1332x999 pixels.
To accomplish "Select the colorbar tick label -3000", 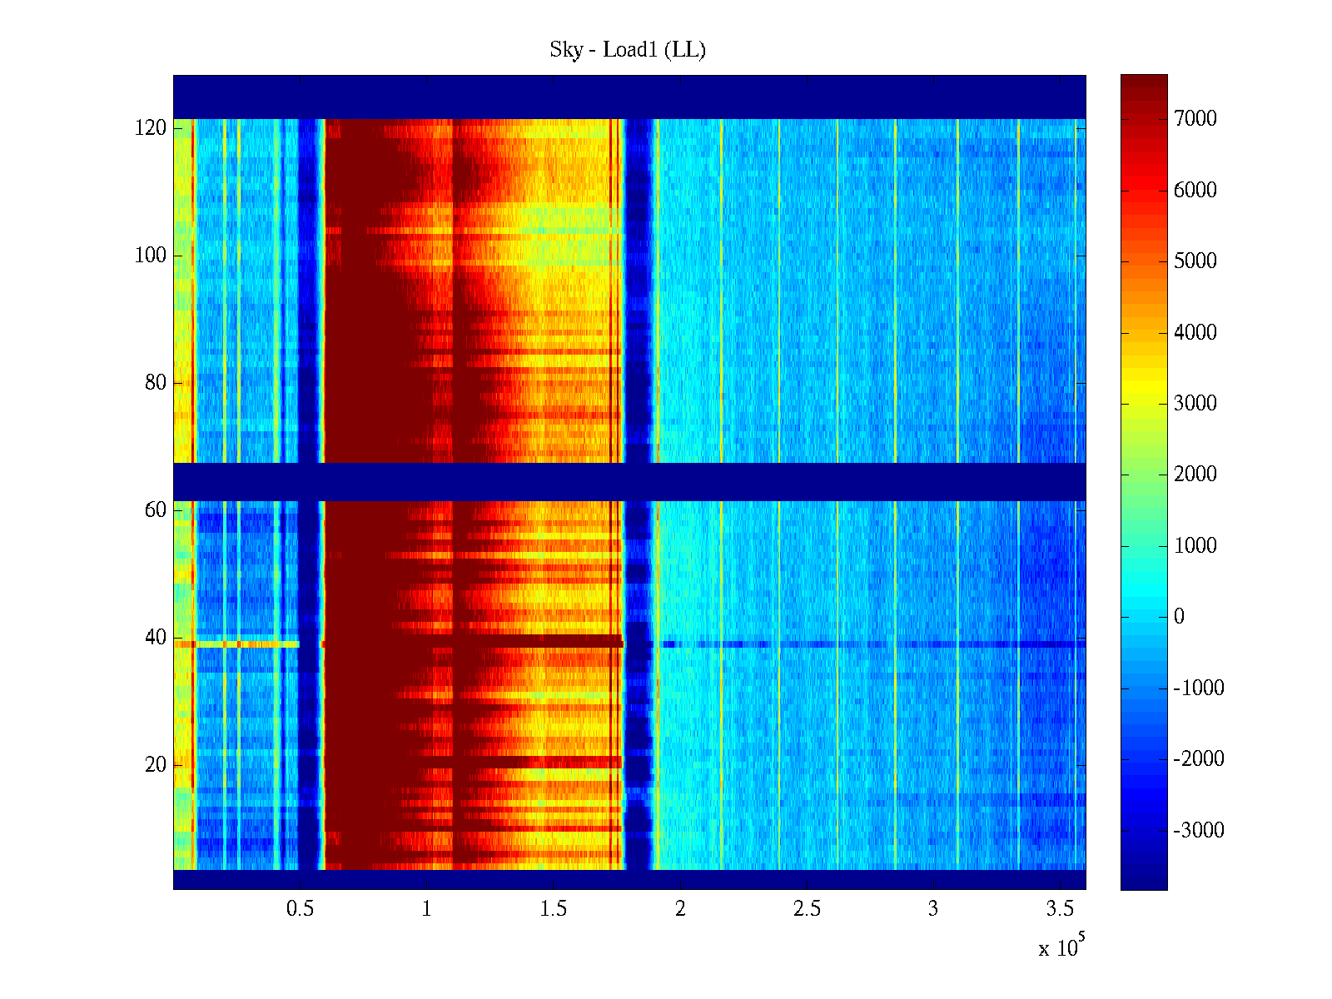I will (x=1198, y=830).
